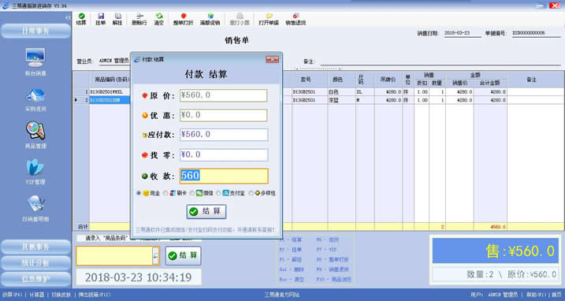Open the VIP管理 sidebar icon

[x=35, y=167]
